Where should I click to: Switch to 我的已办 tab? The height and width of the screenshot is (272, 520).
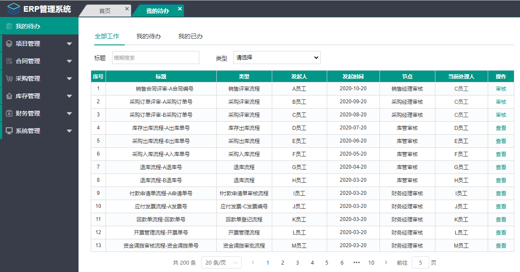pos(190,36)
